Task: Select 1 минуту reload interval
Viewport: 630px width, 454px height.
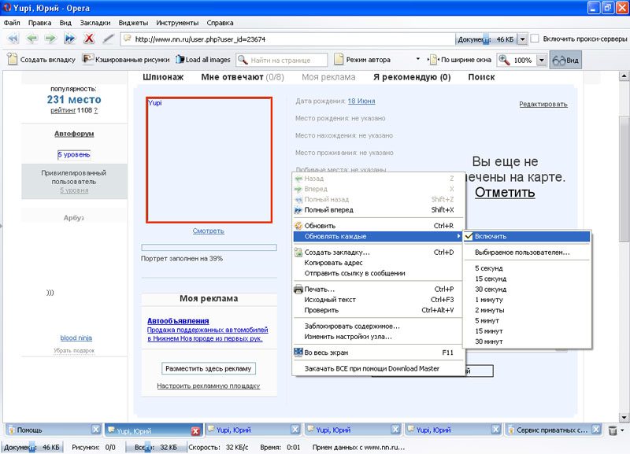Action: [x=527, y=300]
